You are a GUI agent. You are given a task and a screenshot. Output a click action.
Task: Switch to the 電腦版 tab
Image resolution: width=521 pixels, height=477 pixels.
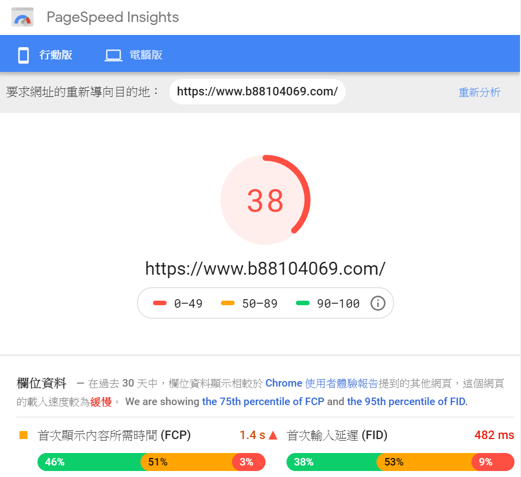[x=133, y=55]
